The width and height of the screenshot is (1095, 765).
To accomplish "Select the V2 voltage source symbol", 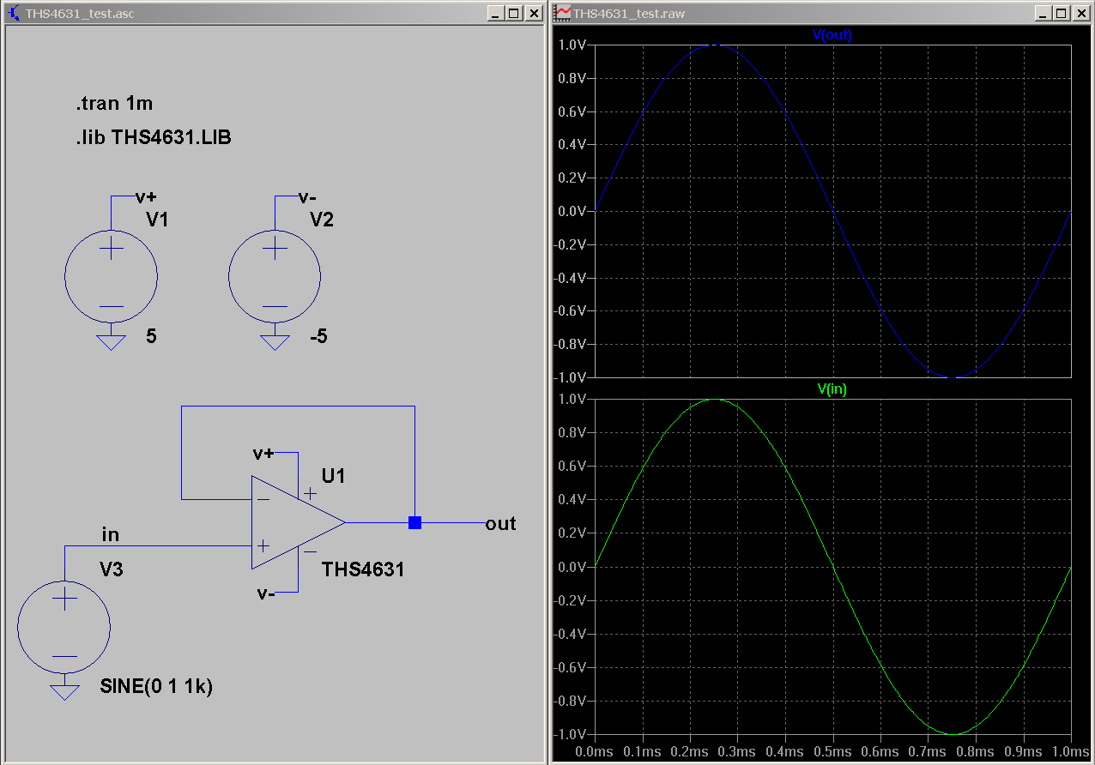I will point(275,276).
